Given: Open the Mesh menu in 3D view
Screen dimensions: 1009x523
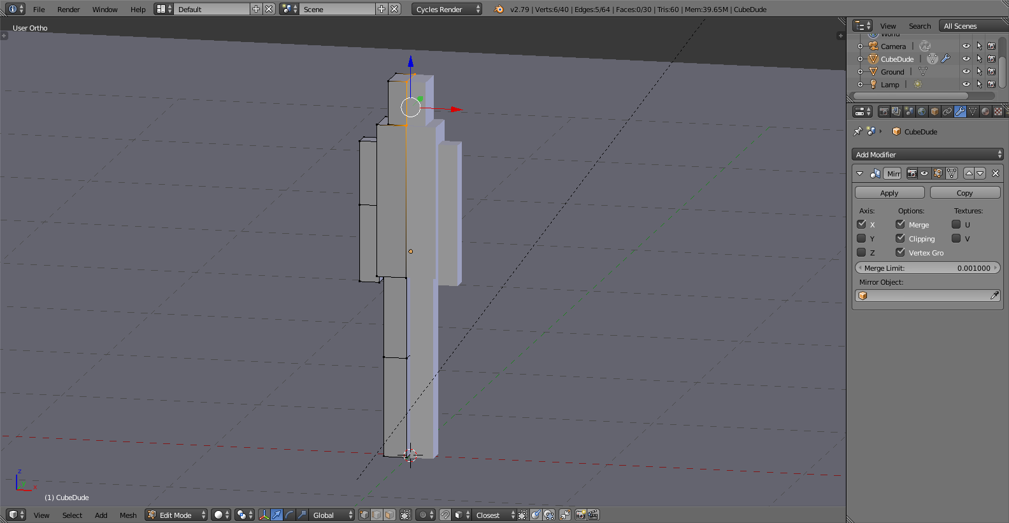Looking at the screenshot, I should click(x=128, y=515).
